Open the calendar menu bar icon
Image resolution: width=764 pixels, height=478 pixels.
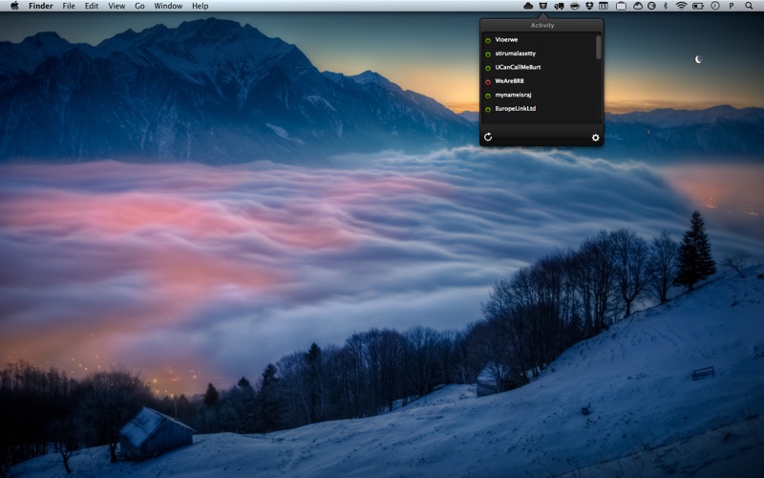604,6
